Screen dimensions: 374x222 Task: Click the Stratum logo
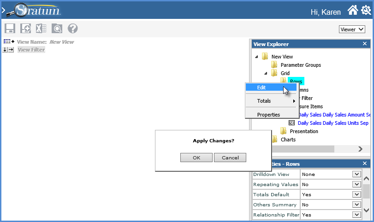pos(34,10)
